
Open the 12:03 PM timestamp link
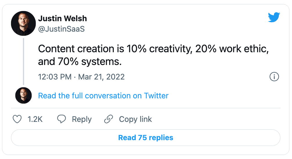(55, 77)
